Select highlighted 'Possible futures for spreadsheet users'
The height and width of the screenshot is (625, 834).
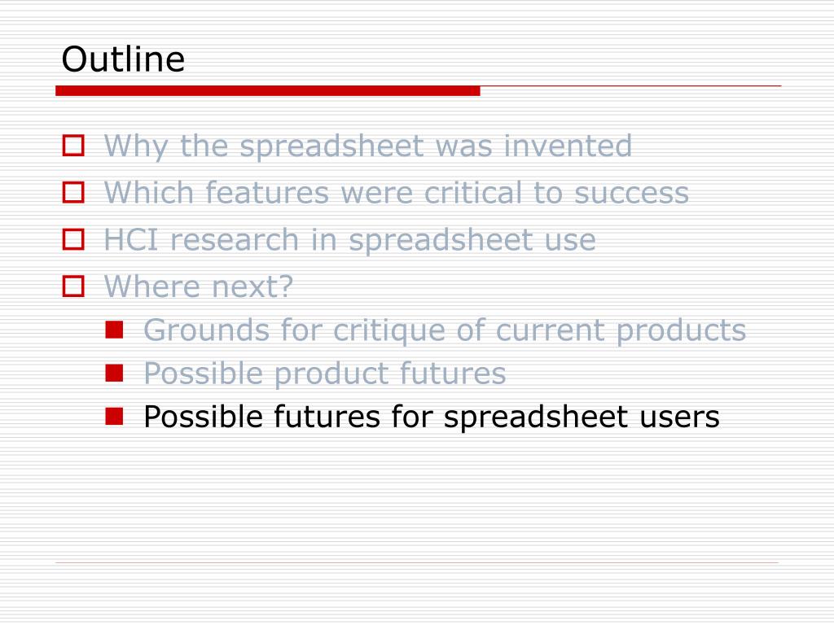pyautogui.click(x=432, y=417)
